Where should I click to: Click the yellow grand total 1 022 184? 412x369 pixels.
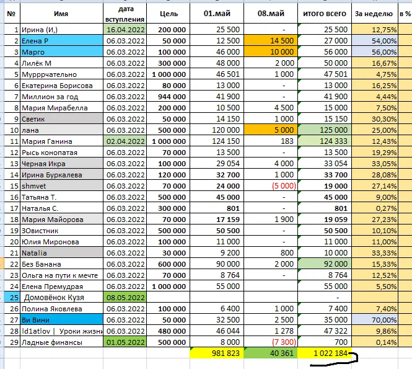click(325, 353)
